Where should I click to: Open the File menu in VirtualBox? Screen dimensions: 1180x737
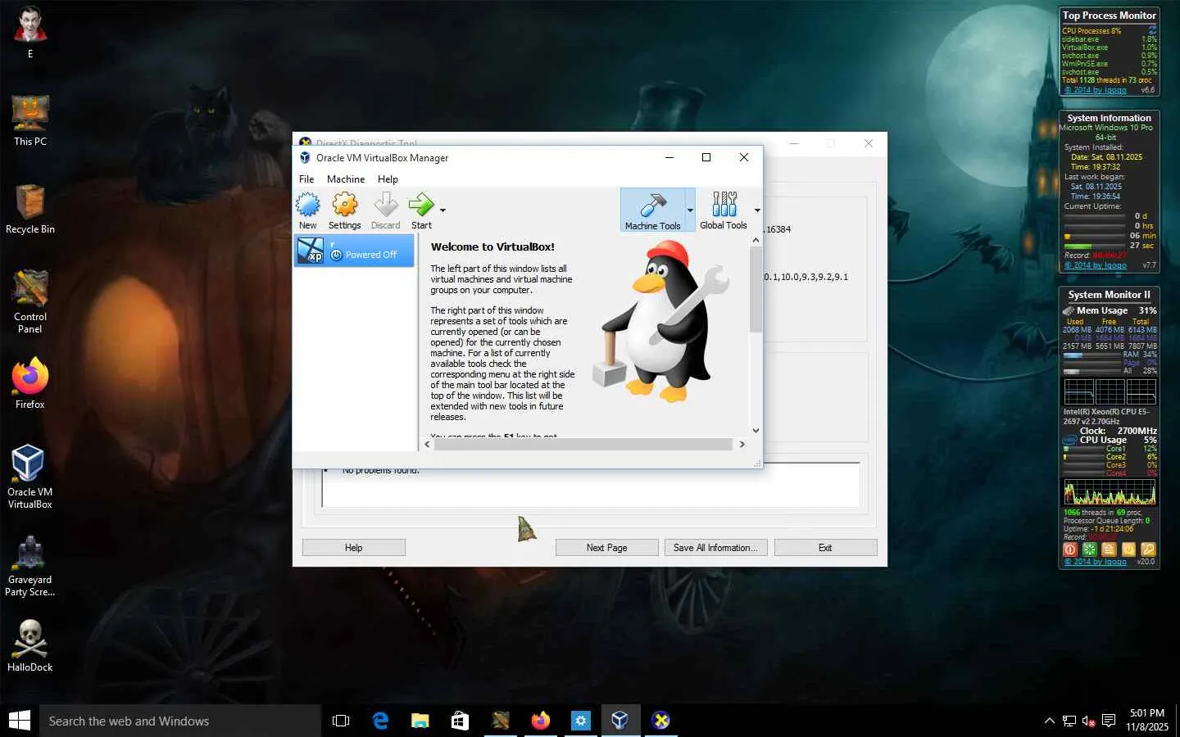click(x=306, y=179)
